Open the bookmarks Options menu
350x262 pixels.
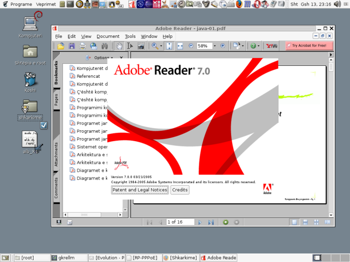point(103,58)
